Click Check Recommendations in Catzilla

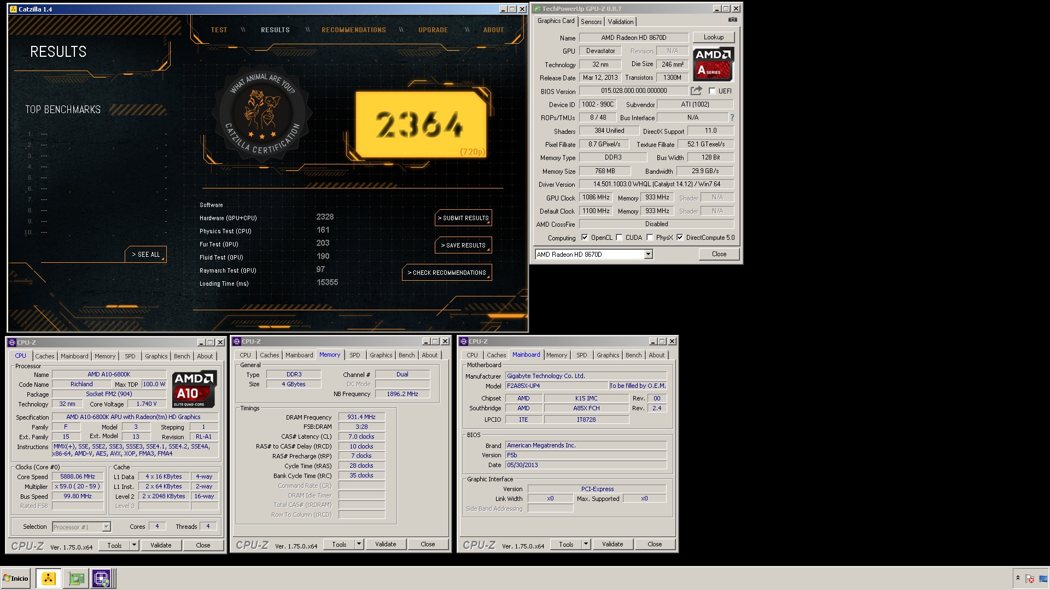pos(447,273)
